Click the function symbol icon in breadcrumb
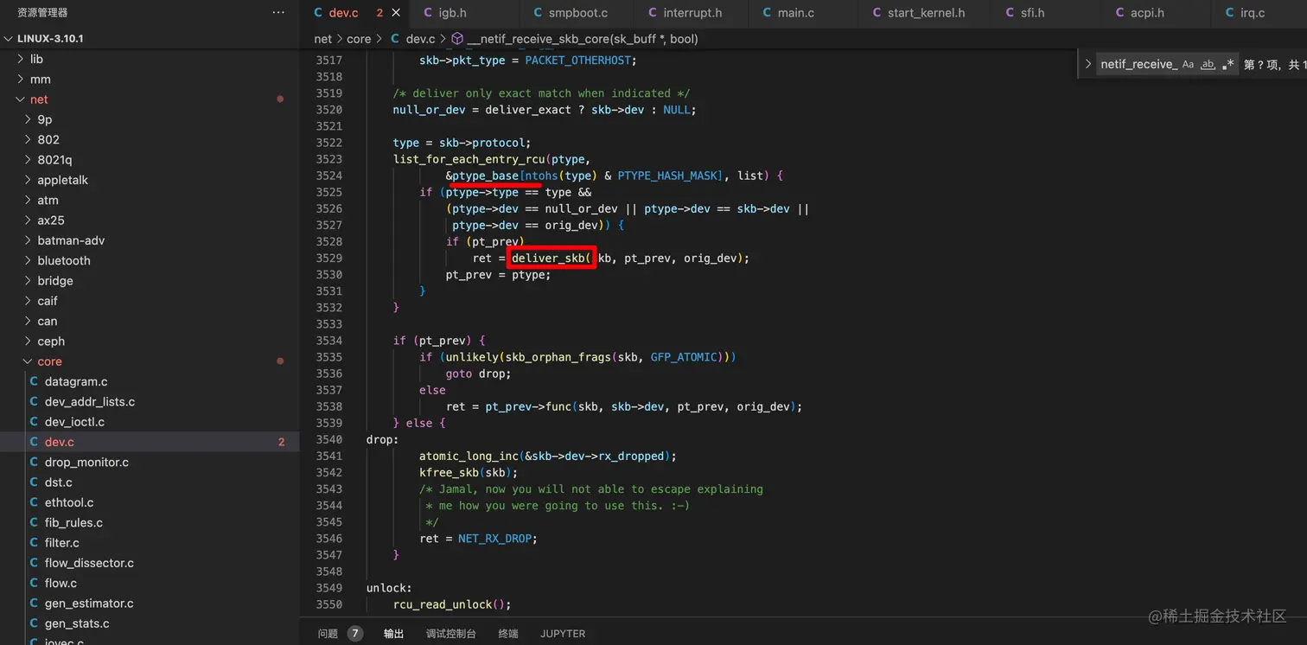 [x=457, y=39]
